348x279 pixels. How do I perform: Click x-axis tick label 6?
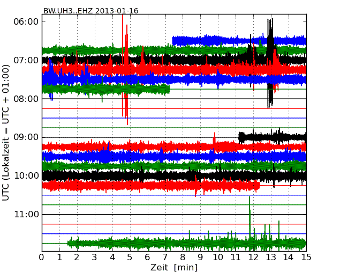(147, 258)
